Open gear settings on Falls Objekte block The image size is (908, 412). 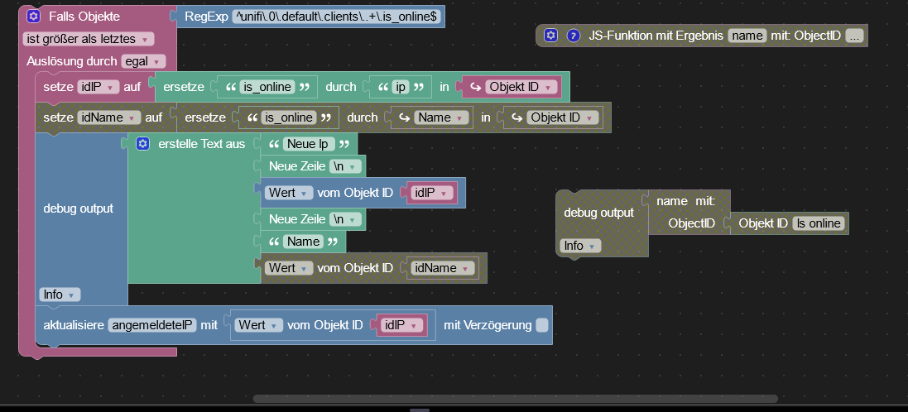(33, 17)
